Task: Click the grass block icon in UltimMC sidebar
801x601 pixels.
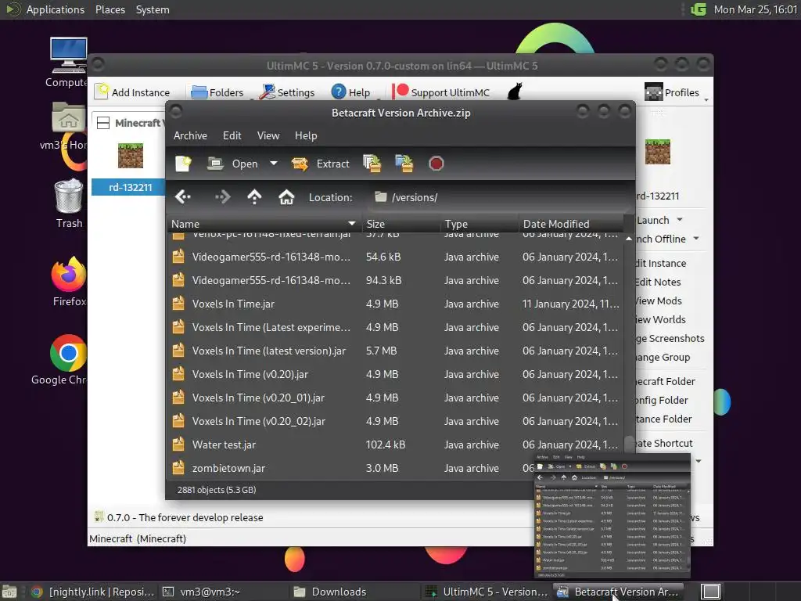Action: [x=657, y=152]
